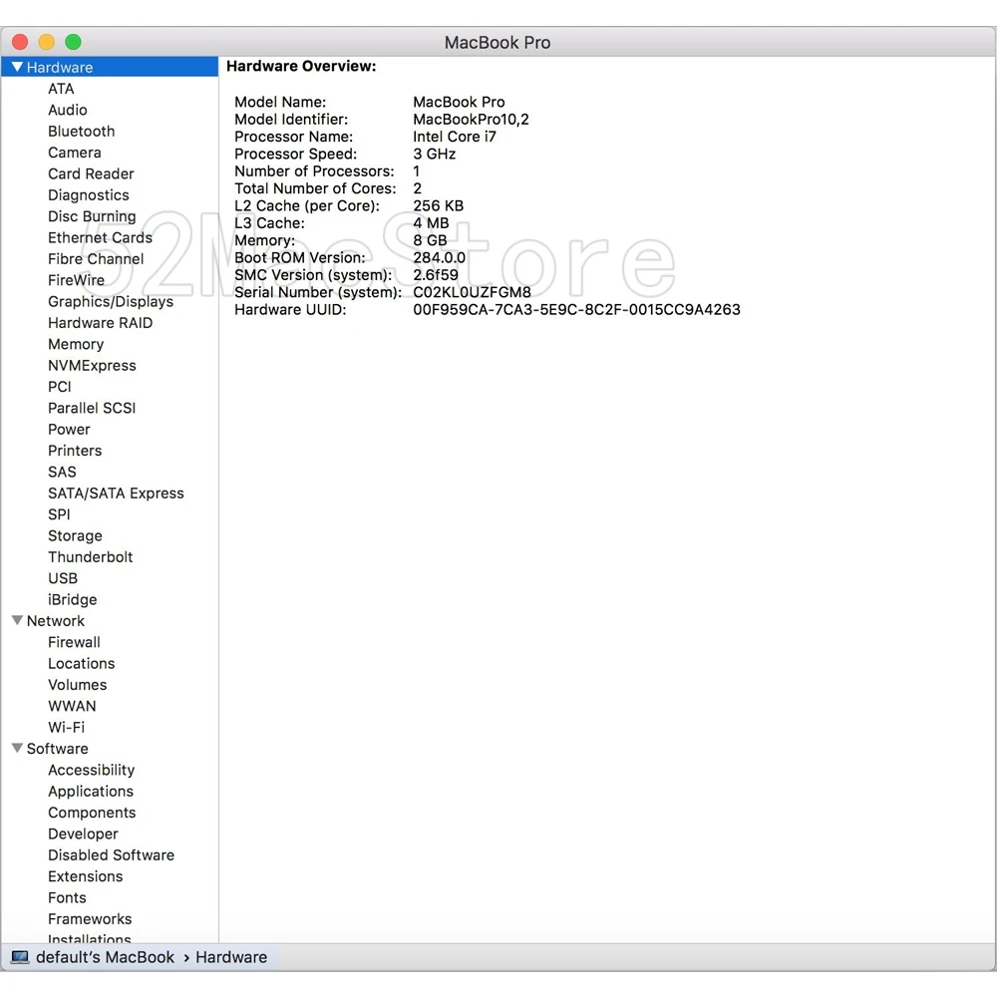997x997 pixels.
Task: Choose Ethernet Cards in the sidebar
Action: 100,238
